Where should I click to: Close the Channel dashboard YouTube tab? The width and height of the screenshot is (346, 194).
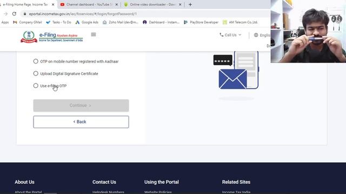117,4
